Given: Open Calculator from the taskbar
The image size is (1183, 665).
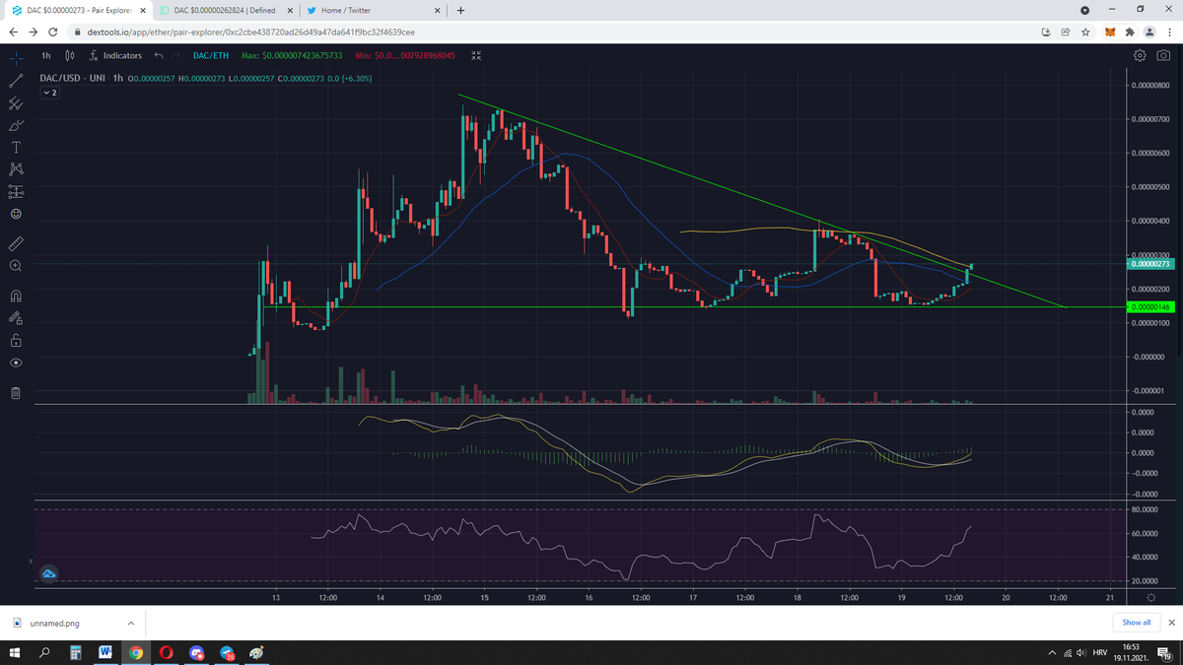Looking at the screenshot, I should (75, 653).
